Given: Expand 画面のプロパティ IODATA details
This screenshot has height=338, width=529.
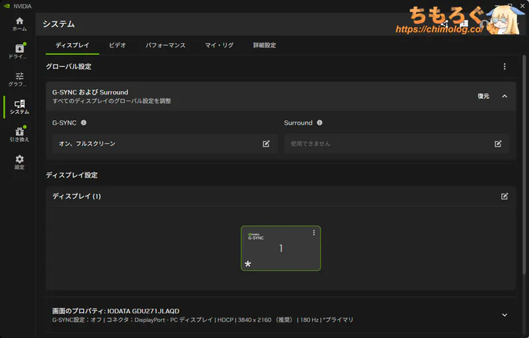Looking at the screenshot, I should coord(505,315).
